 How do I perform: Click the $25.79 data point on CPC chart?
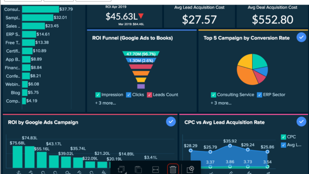(210, 152)
